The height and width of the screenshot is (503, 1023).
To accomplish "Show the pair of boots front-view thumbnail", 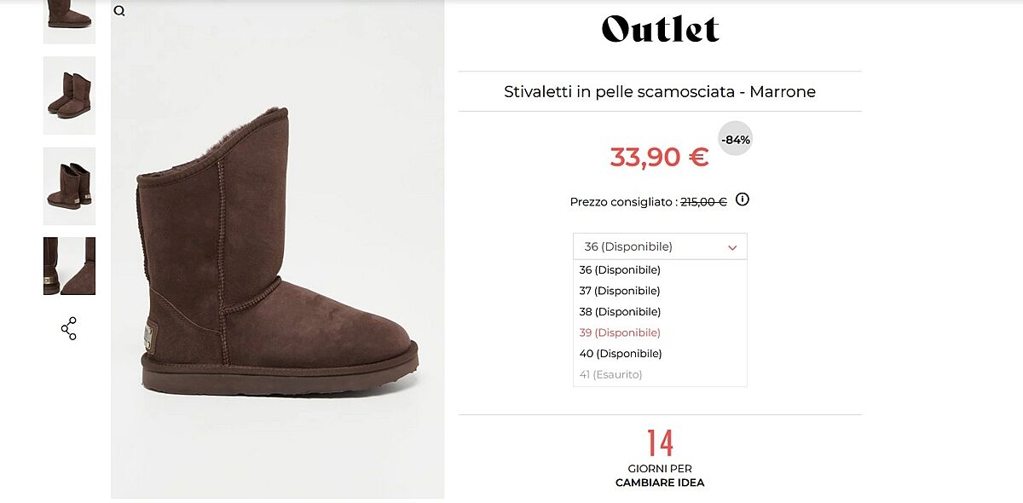I will [69, 95].
